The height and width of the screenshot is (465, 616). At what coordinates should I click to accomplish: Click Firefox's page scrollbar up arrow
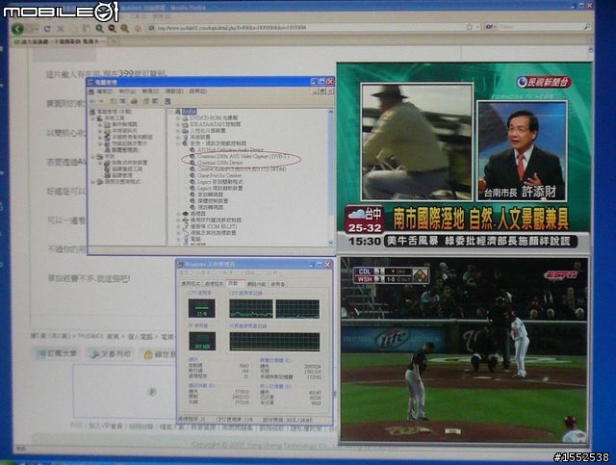point(590,50)
